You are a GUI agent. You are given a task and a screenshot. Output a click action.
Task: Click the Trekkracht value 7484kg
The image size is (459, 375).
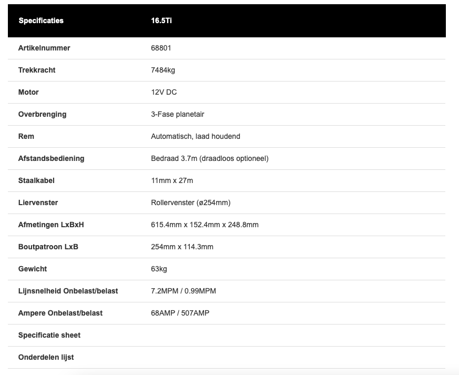coord(163,70)
